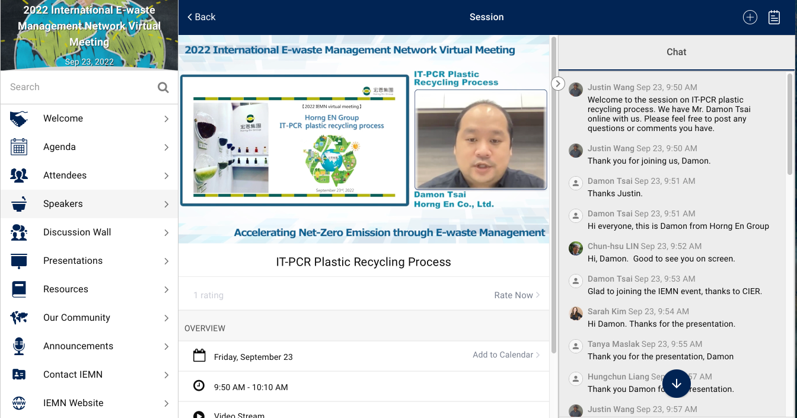The width and height of the screenshot is (797, 418).
Task: Click the Video Stream play icon
Action: [199, 414]
